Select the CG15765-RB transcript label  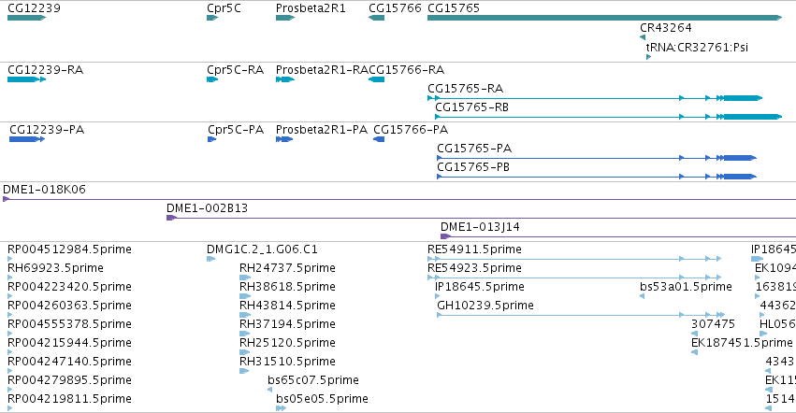pyautogui.click(x=471, y=107)
